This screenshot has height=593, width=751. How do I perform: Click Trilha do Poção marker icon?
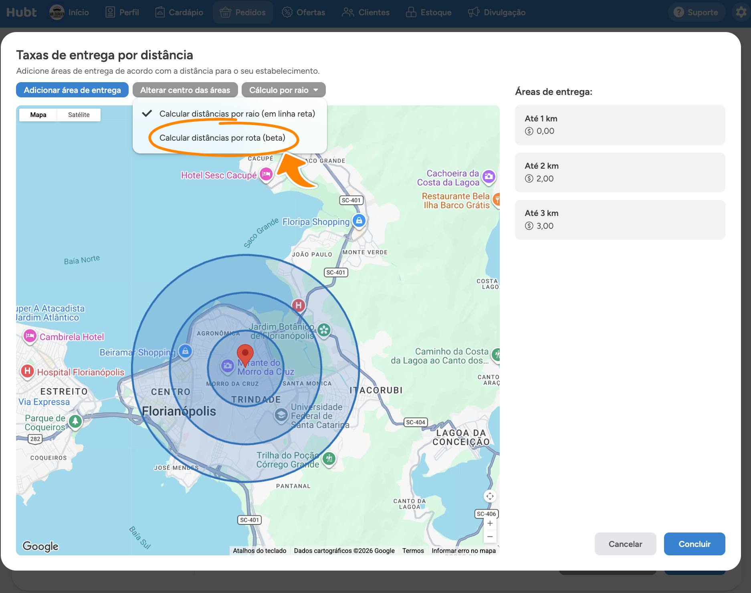click(329, 459)
